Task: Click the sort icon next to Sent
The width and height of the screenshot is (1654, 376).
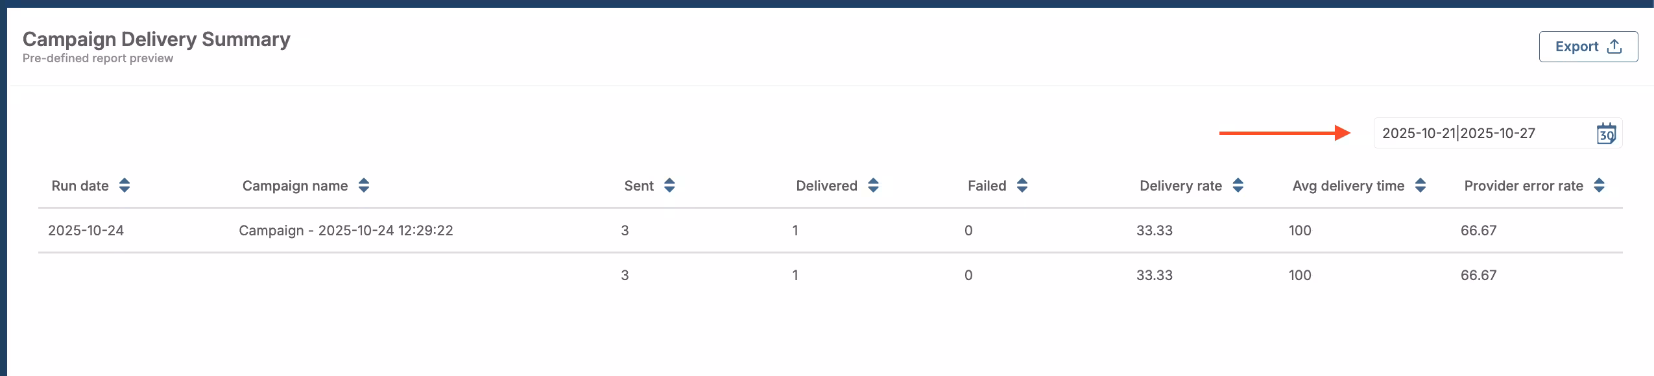Action: pos(669,185)
